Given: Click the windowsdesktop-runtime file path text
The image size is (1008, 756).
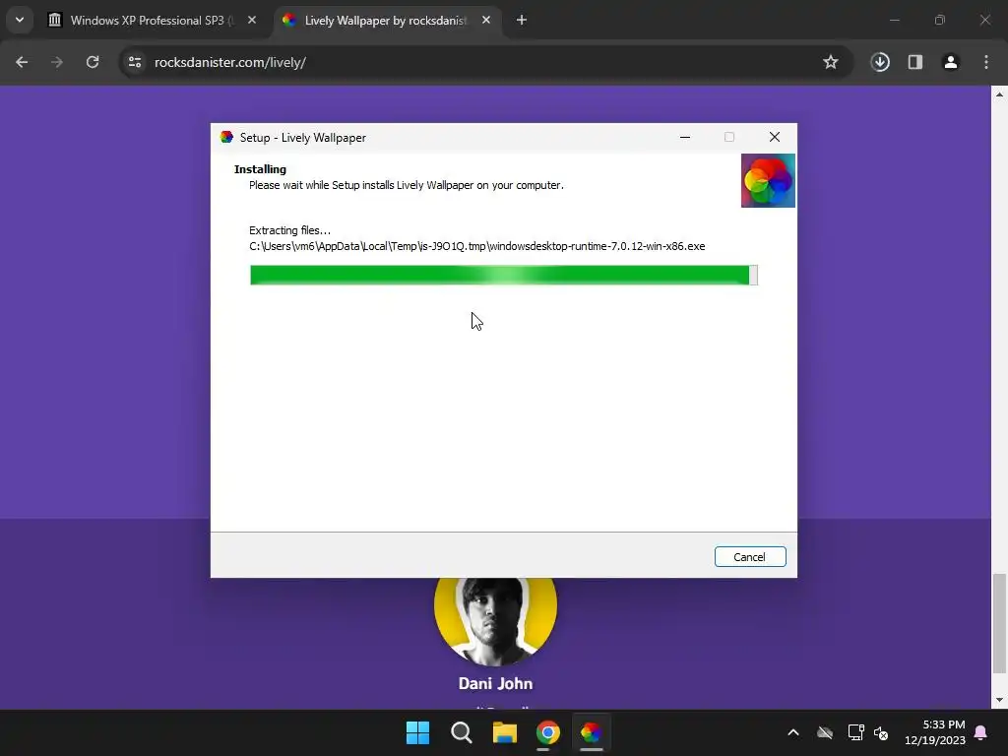Looking at the screenshot, I should click(x=477, y=246).
